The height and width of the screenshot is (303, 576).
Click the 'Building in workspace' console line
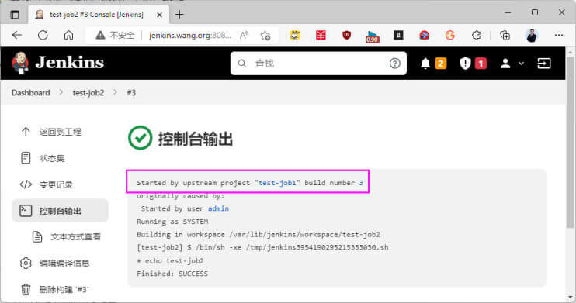coord(259,234)
